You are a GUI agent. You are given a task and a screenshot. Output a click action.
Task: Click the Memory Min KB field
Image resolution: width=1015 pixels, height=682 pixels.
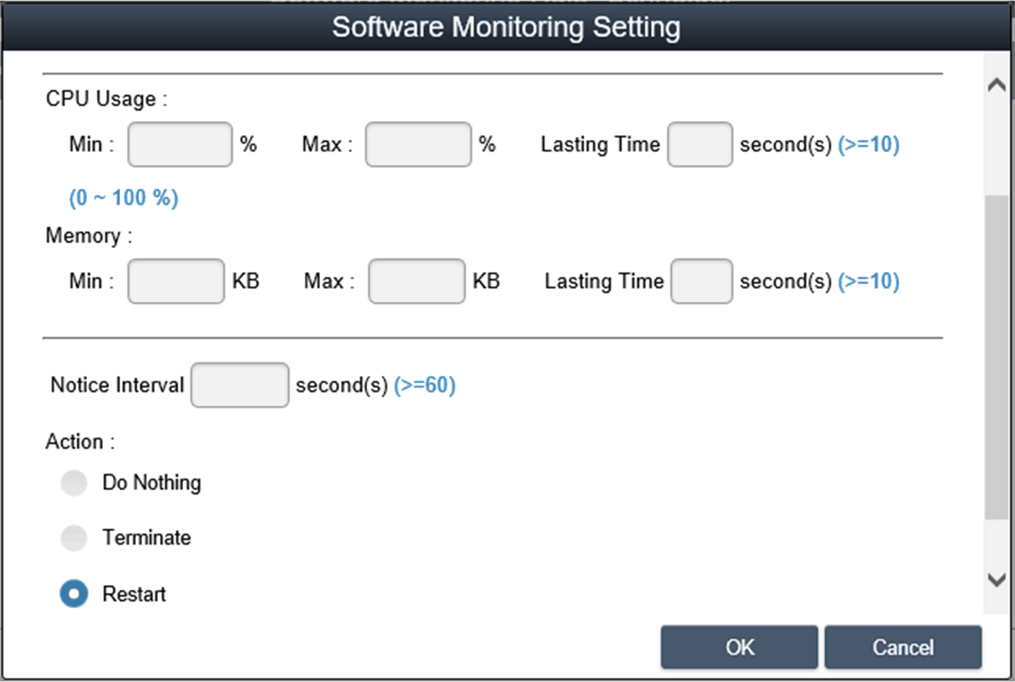tap(176, 281)
